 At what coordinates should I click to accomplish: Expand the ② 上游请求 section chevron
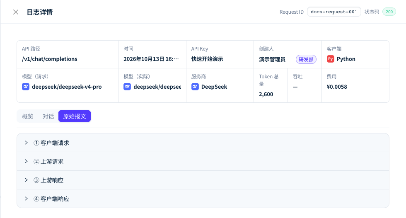click(26, 161)
